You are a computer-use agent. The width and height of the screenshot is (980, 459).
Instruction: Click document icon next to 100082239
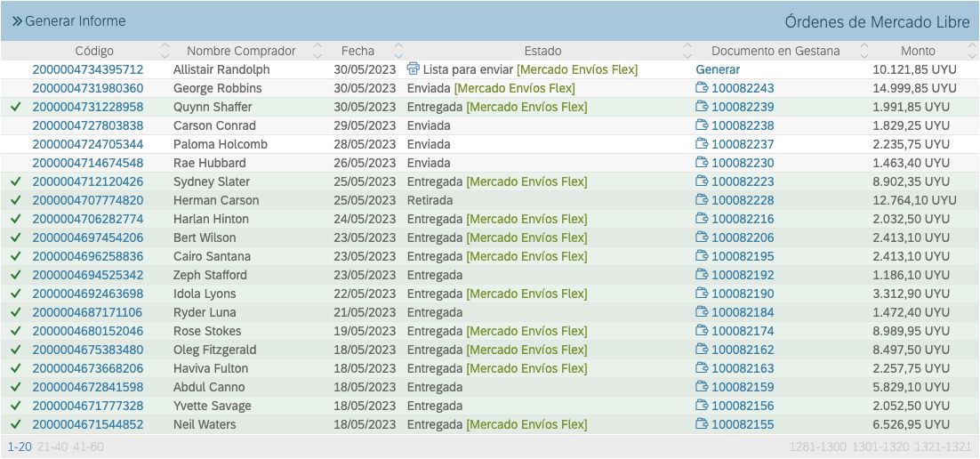tap(702, 107)
